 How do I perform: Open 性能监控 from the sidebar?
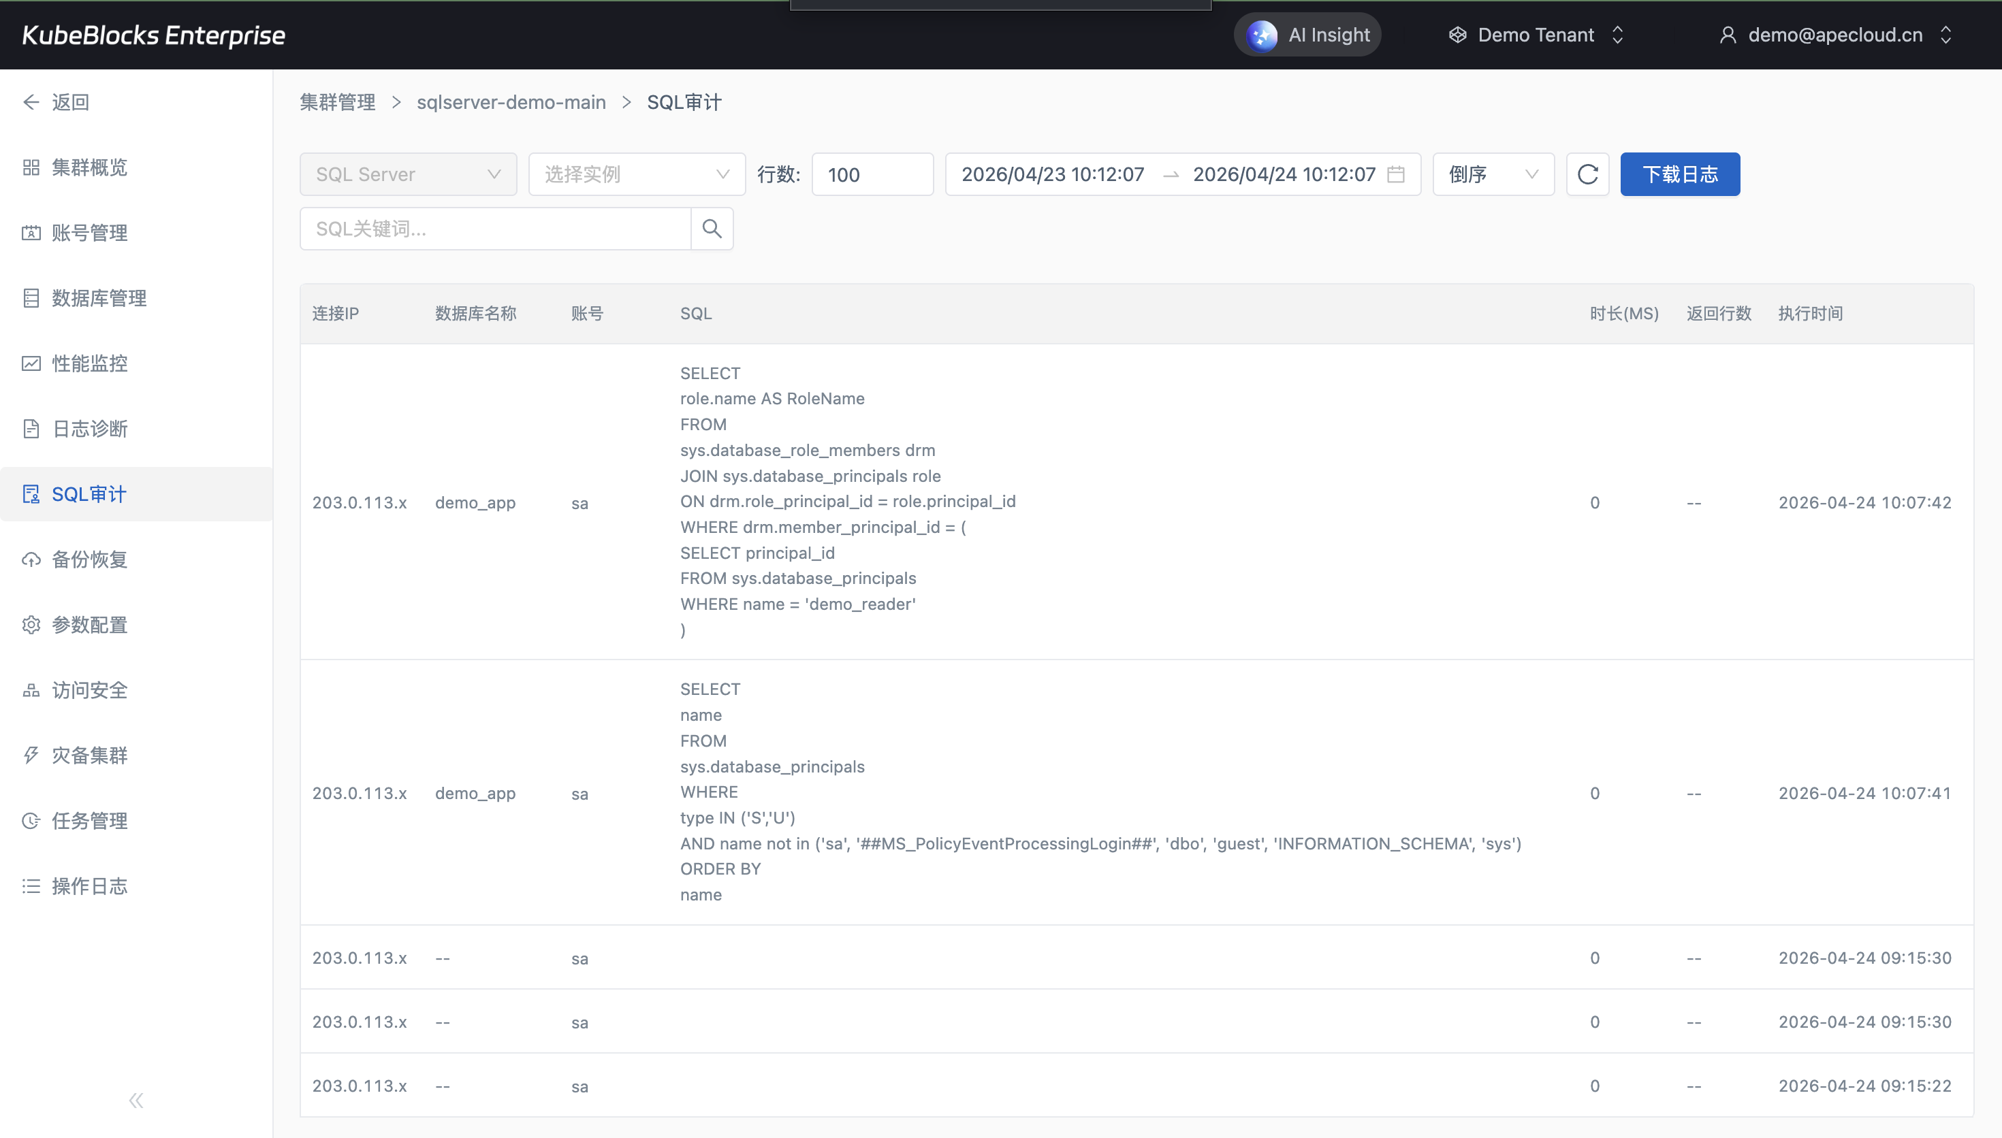click(x=89, y=363)
